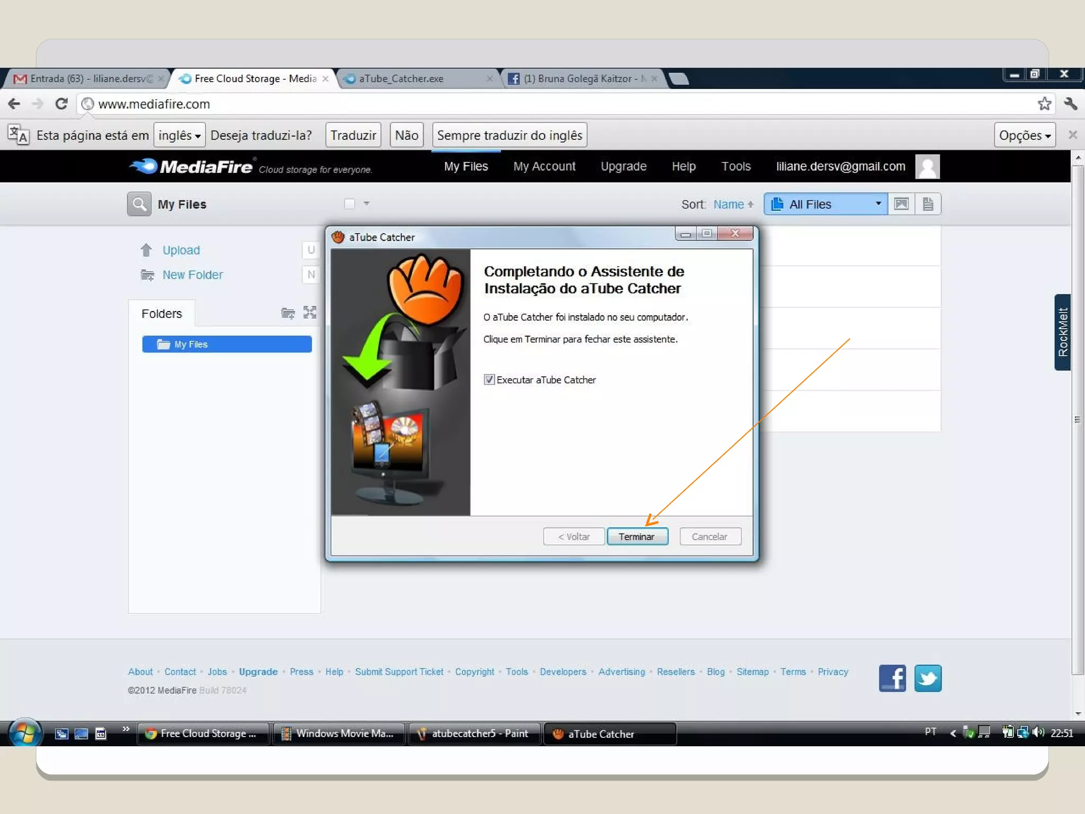Click the Upload arrow icon

click(x=146, y=250)
